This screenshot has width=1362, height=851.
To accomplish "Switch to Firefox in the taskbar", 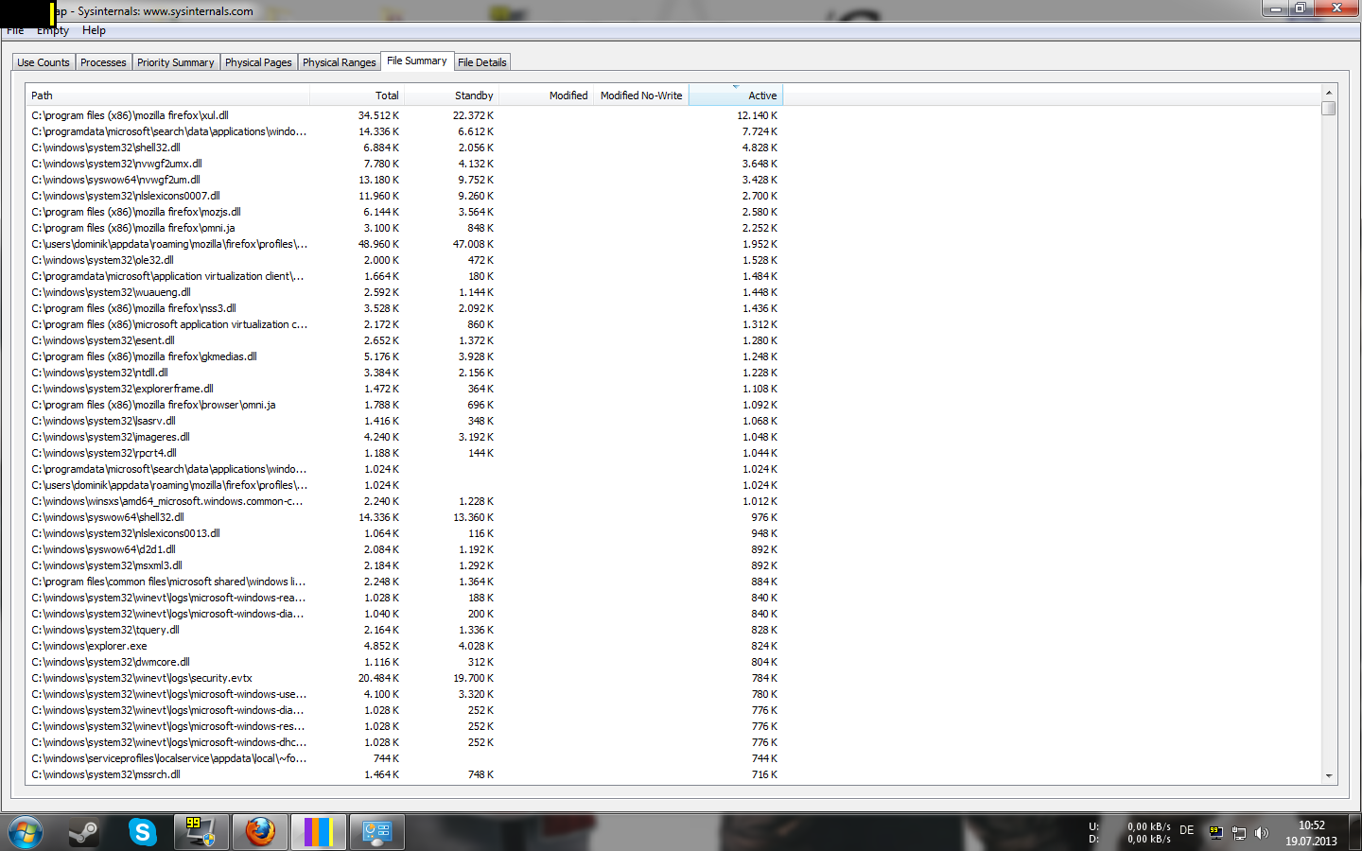I will pos(260,833).
